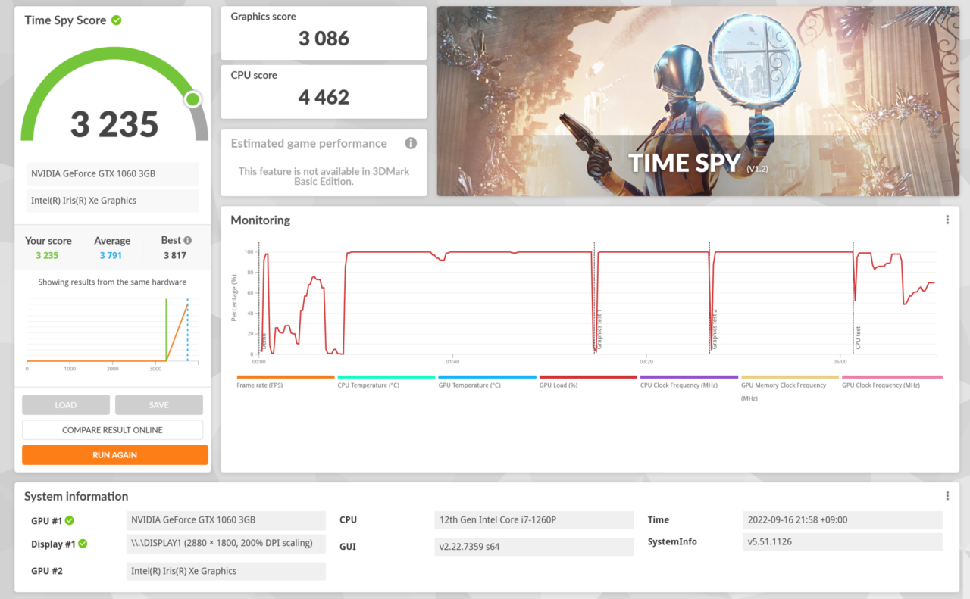
Task: Click the CPU score value 4 462
Action: (x=324, y=97)
